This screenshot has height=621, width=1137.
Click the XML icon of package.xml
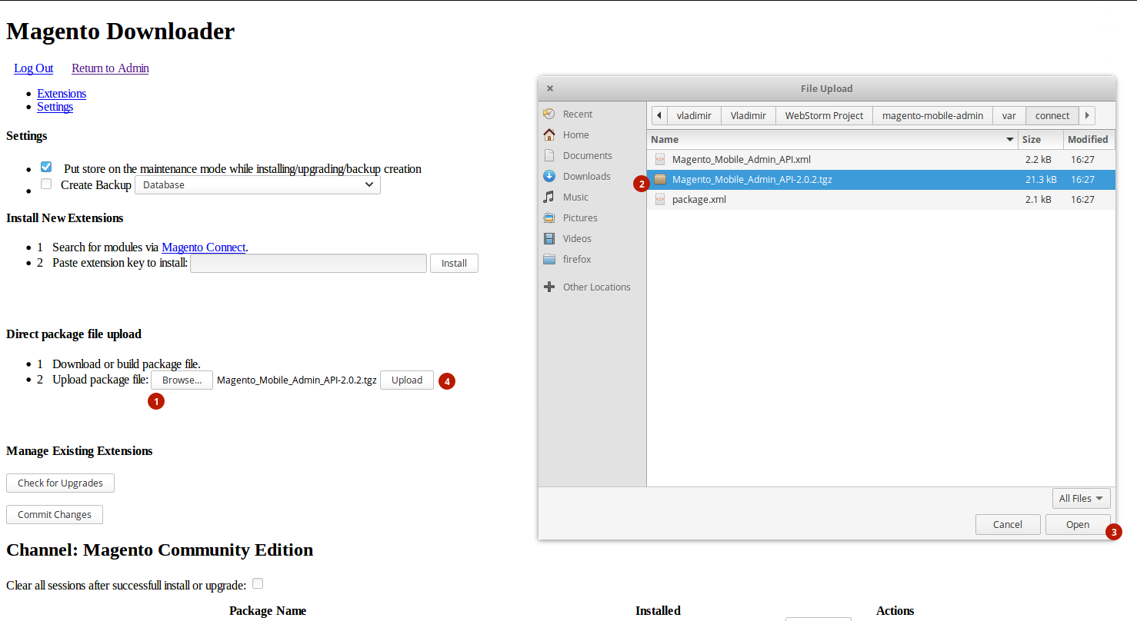(x=660, y=199)
